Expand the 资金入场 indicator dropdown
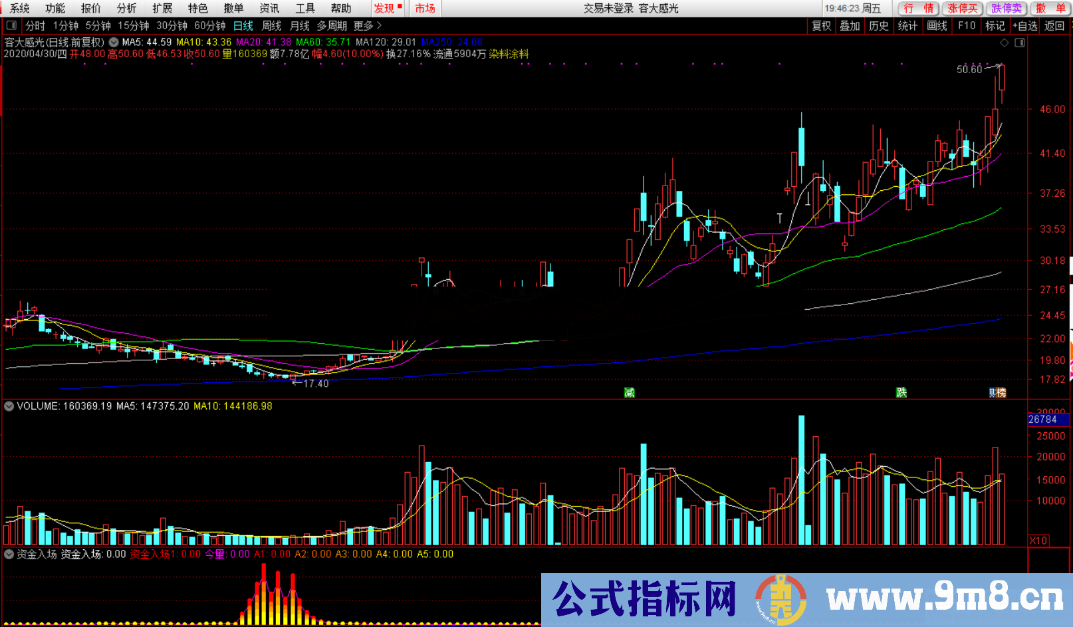The width and height of the screenshot is (1073, 627). pos(9,554)
